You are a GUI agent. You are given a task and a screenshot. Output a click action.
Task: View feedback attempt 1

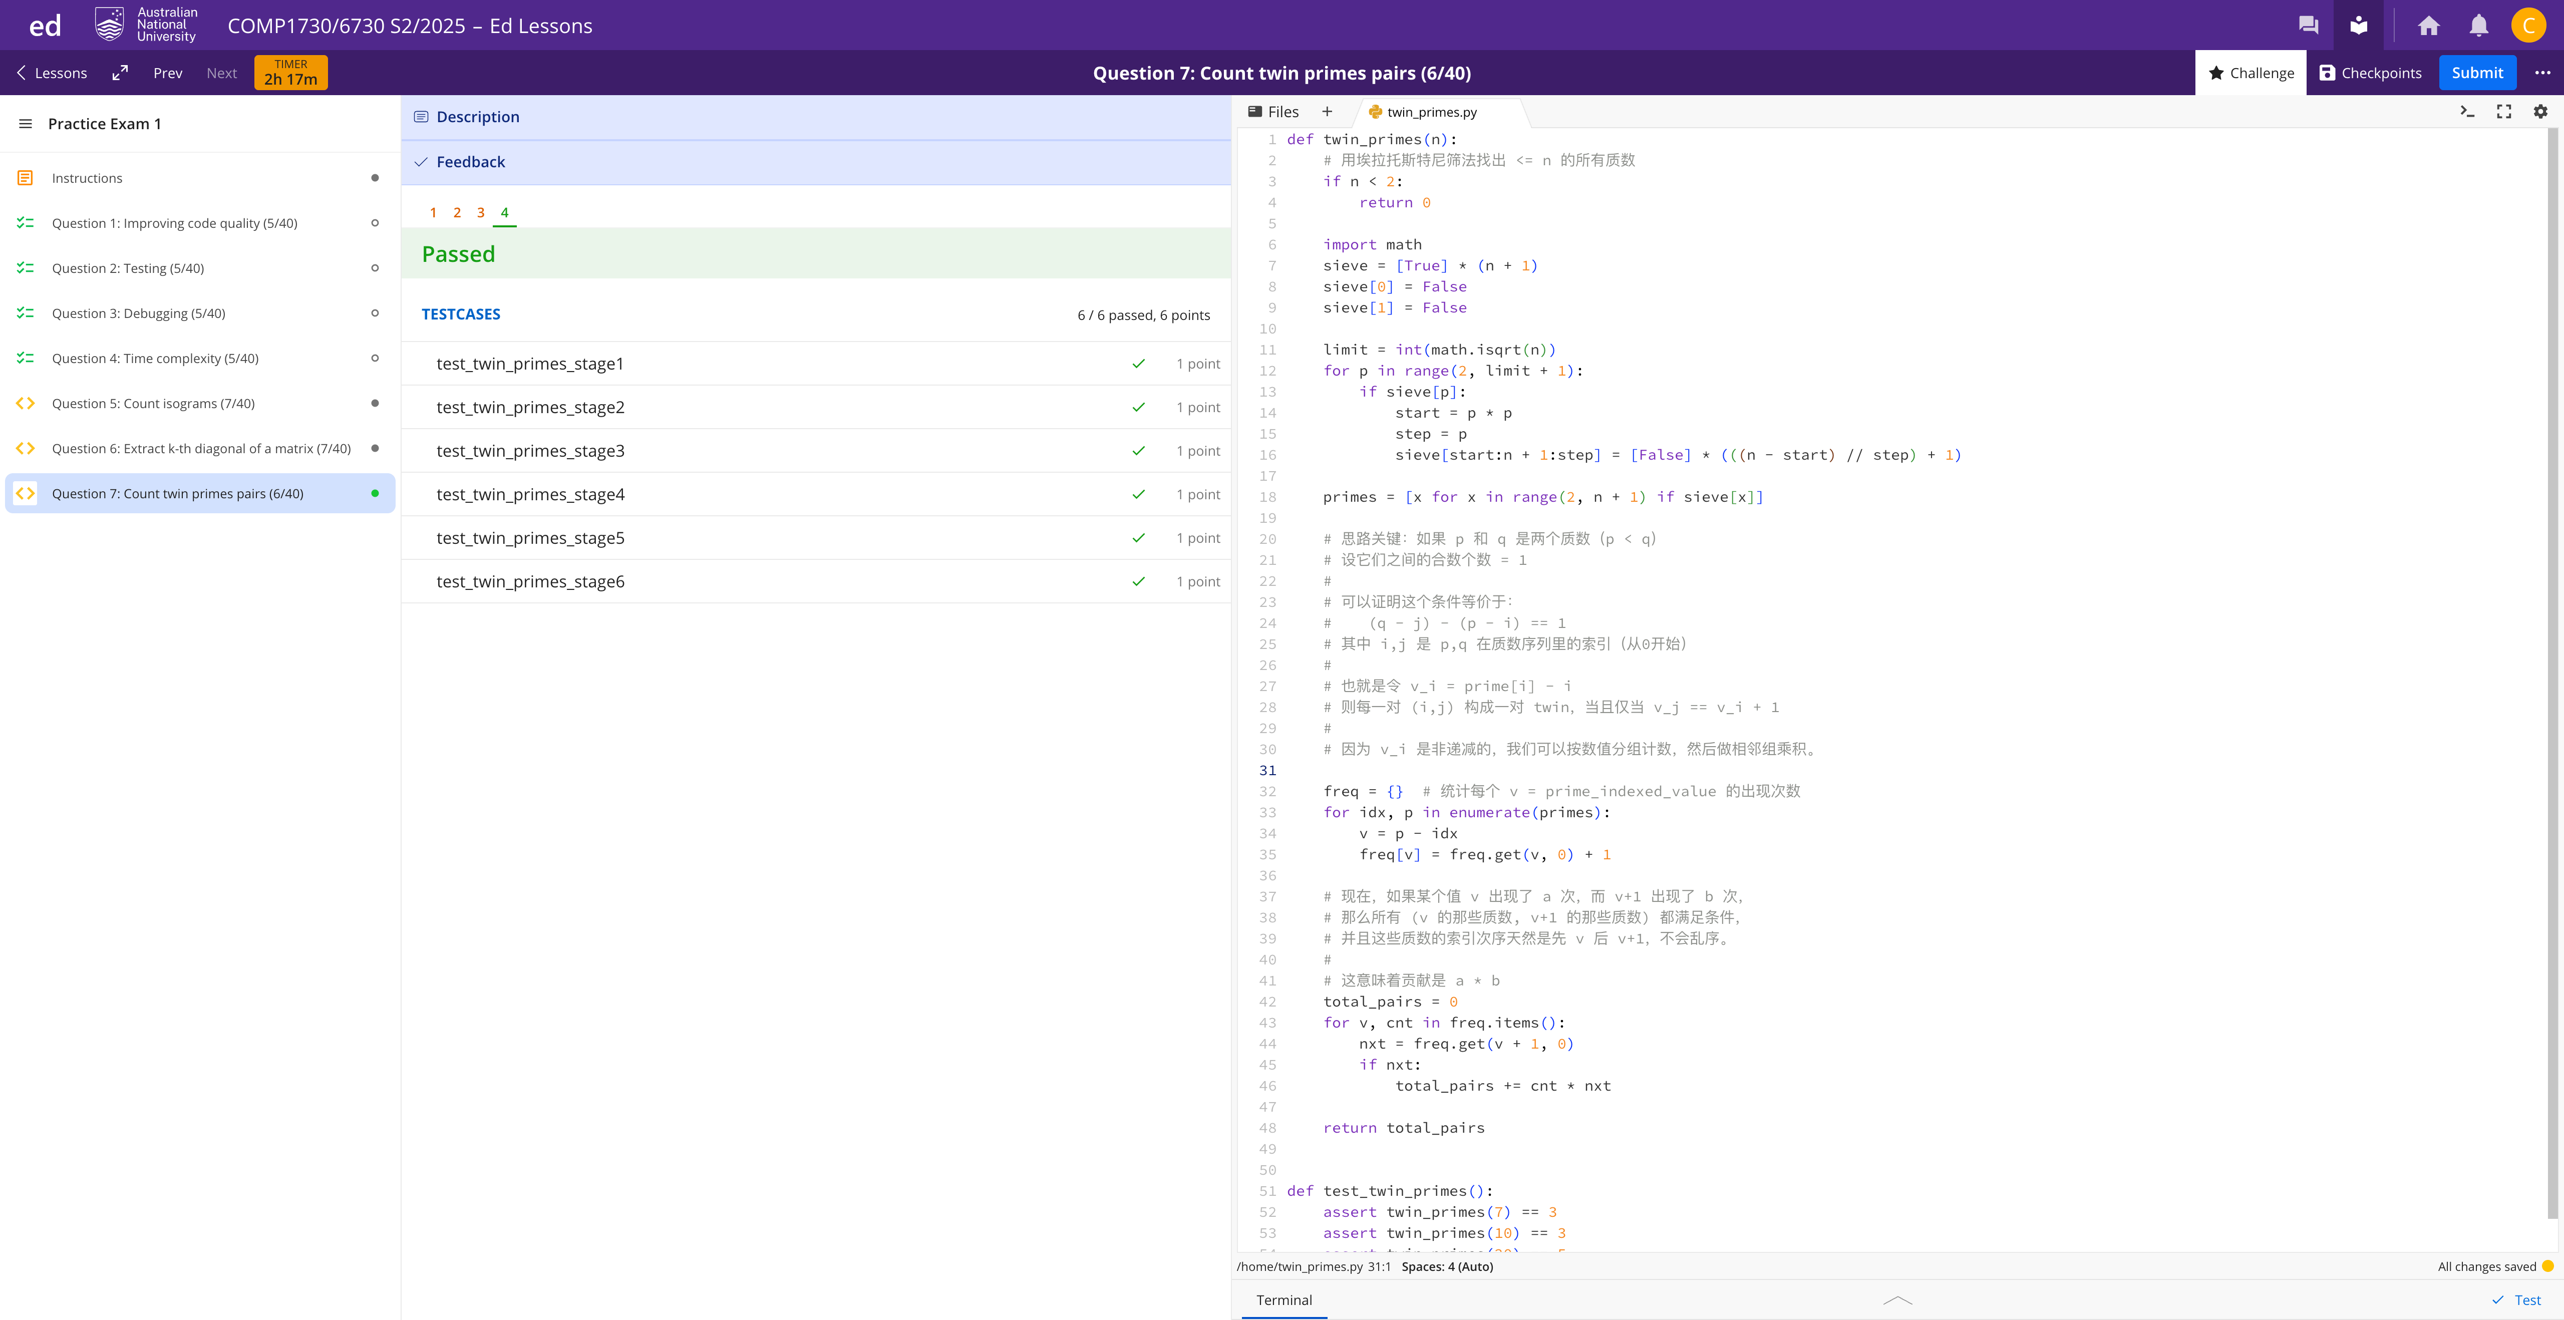[433, 212]
